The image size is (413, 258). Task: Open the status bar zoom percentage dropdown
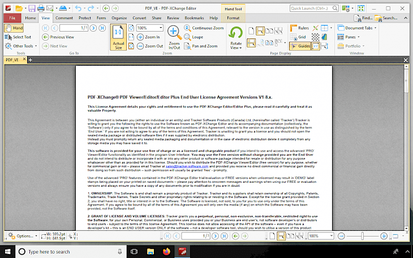click(x=332, y=236)
